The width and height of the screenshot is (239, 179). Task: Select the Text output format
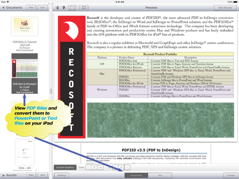click(x=160, y=176)
